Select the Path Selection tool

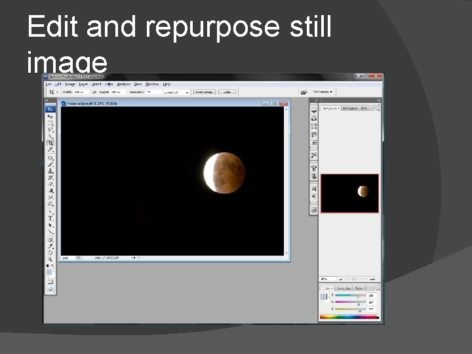tap(50, 225)
